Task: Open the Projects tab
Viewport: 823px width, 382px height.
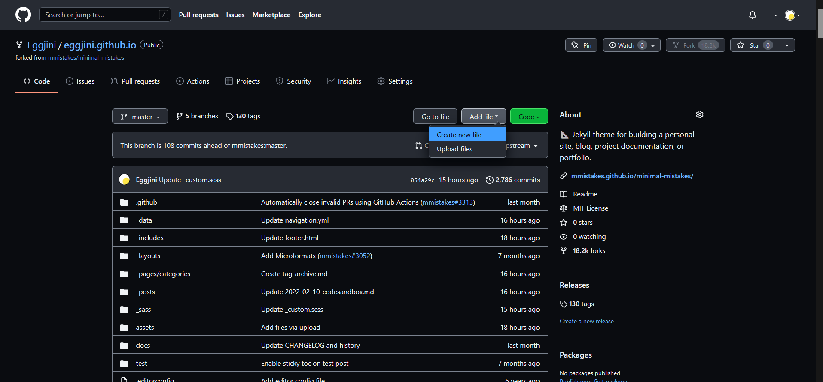Action: point(243,81)
